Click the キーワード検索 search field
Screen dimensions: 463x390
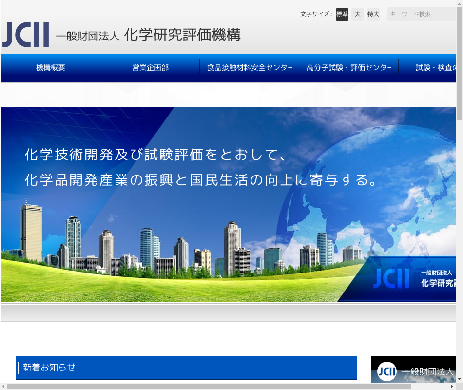tap(421, 14)
